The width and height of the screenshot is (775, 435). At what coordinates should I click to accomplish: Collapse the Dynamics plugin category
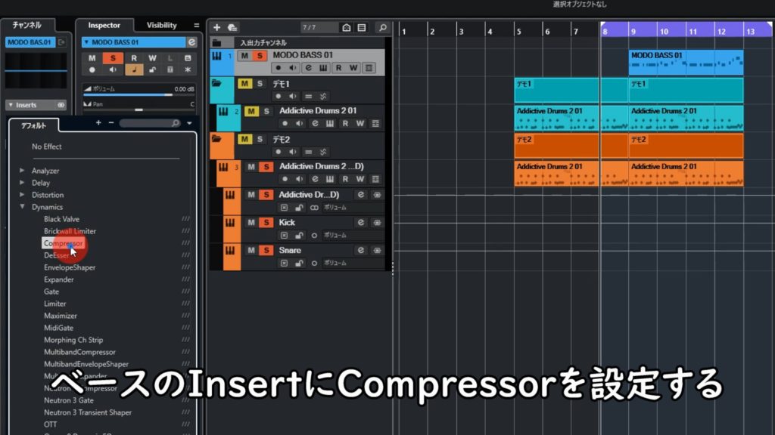click(x=22, y=207)
